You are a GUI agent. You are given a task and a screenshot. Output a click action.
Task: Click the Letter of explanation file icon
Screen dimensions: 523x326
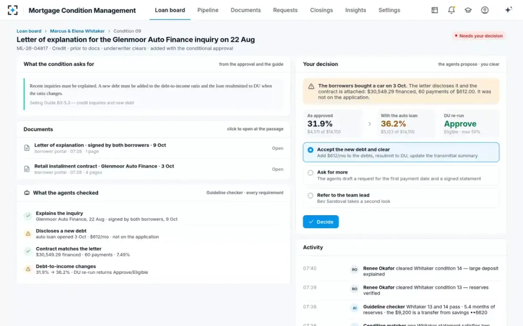[27, 148]
